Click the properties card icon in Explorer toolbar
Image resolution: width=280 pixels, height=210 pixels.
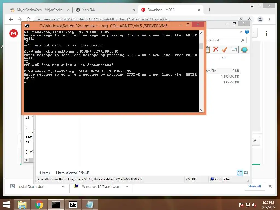point(234,49)
